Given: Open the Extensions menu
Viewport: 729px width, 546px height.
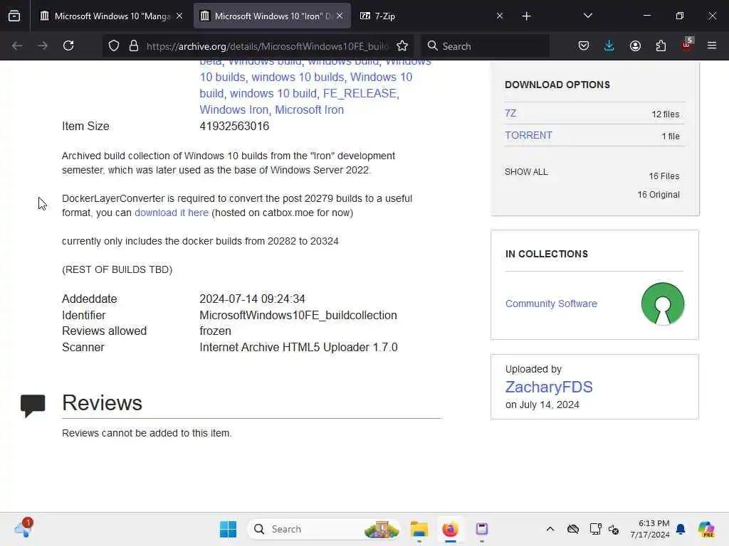Looking at the screenshot, I should click(x=661, y=46).
